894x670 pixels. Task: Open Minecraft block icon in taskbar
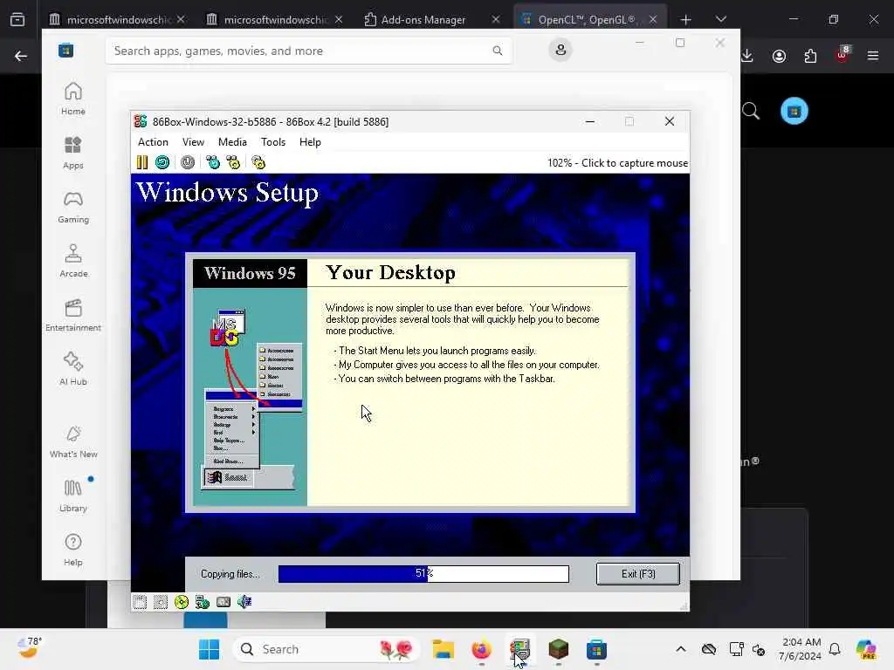[x=558, y=649]
